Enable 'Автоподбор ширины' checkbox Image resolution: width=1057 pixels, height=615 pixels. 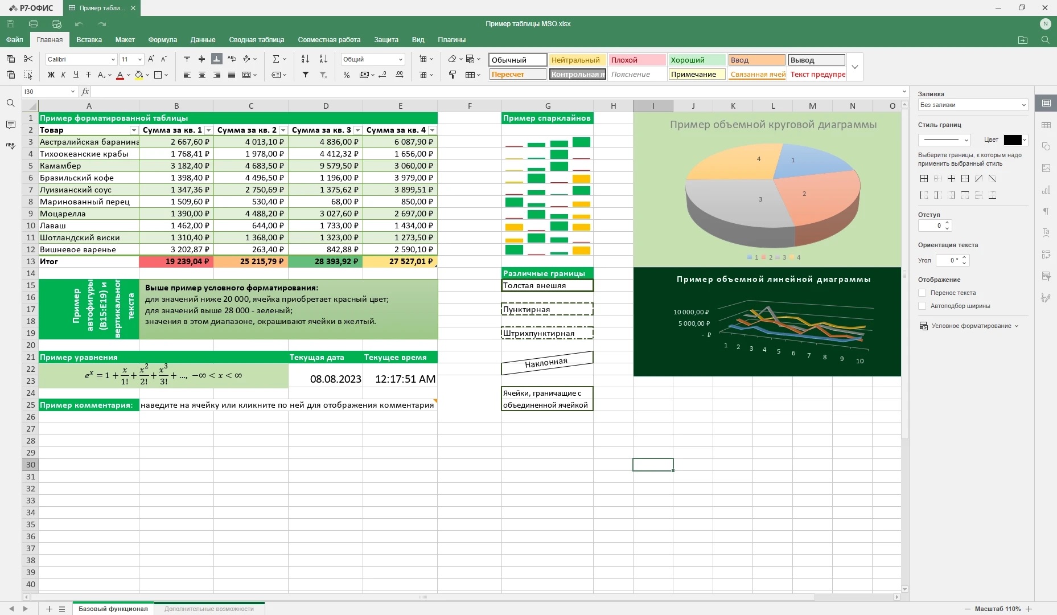(922, 306)
